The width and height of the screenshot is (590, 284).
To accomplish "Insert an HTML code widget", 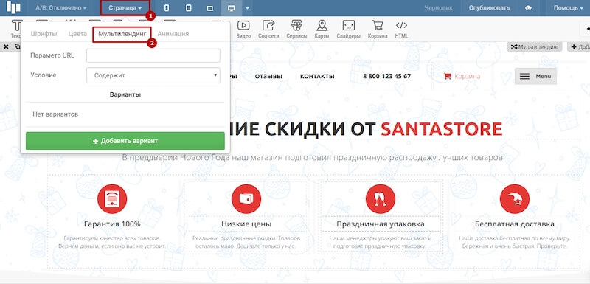I will point(401,30).
